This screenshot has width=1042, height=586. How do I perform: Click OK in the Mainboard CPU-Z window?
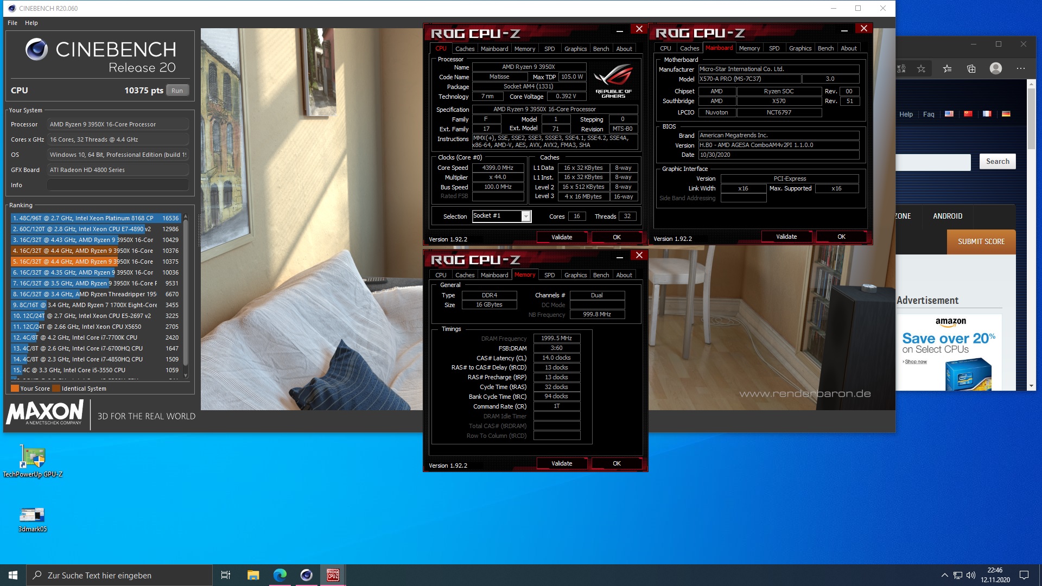841,237
